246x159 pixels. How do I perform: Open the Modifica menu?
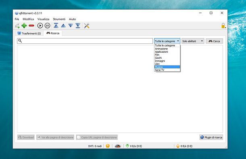28,19
